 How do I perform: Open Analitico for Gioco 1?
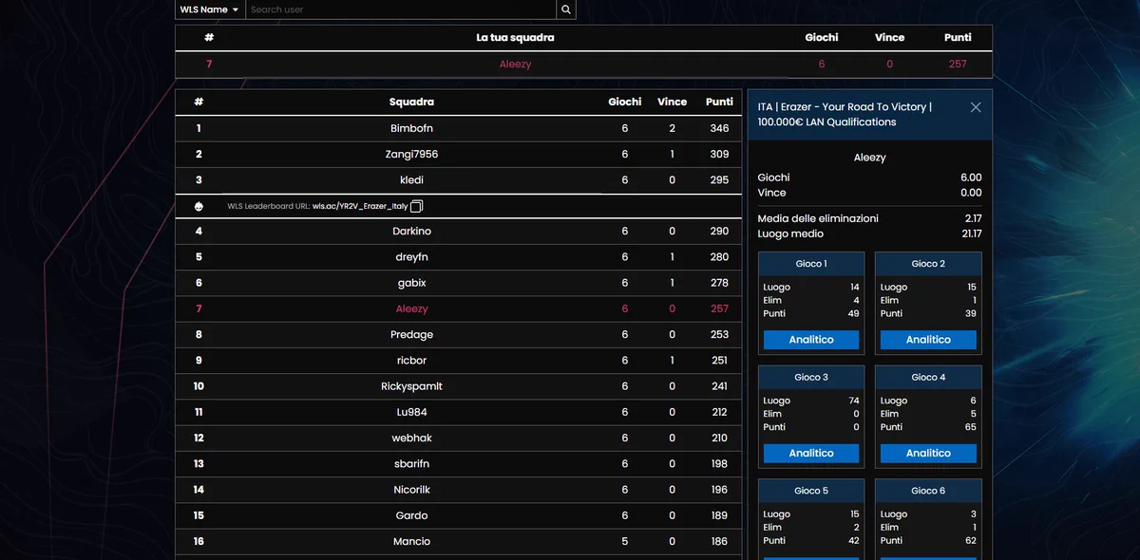coord(811,340)
